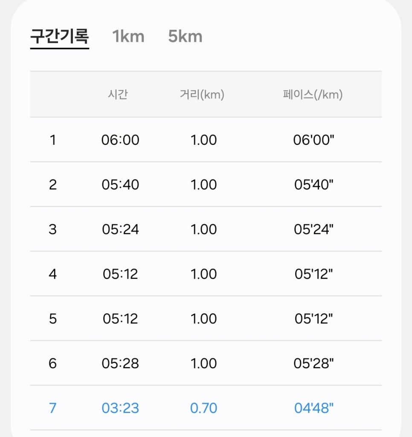Tap the 05:24 time in lap 3
The height and width of the screenshot is (437, 412).
click(x=120, y=229)
